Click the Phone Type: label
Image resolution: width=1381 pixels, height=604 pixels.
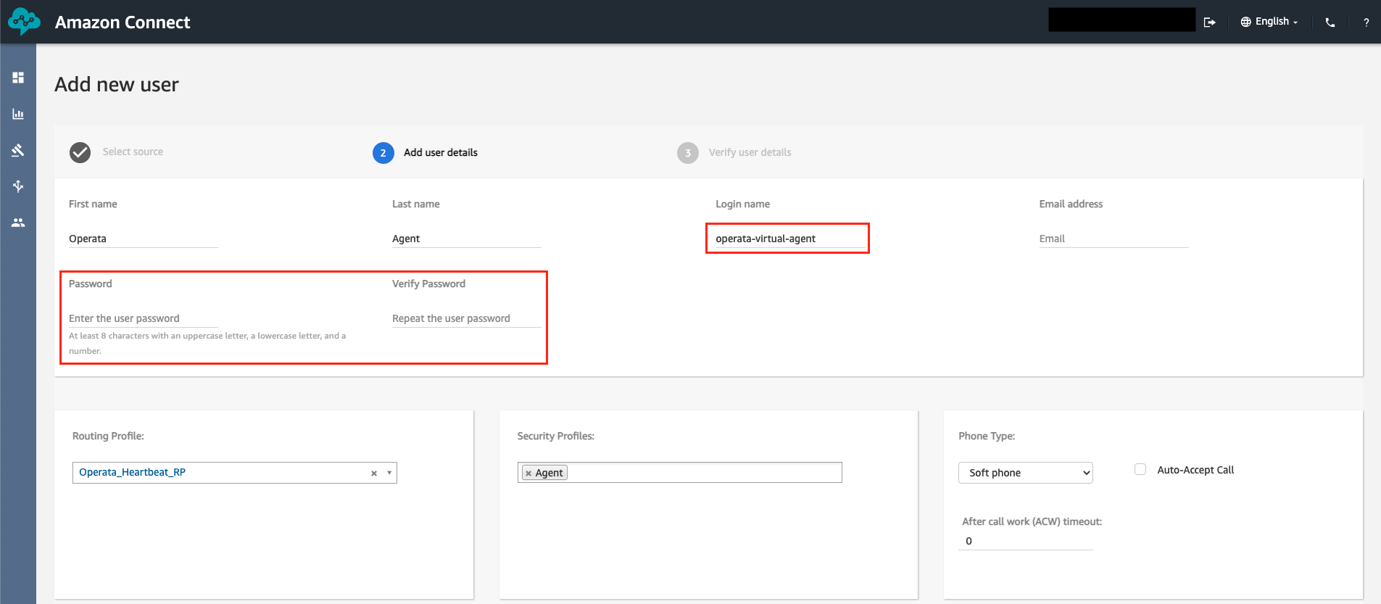pos(986,436)
